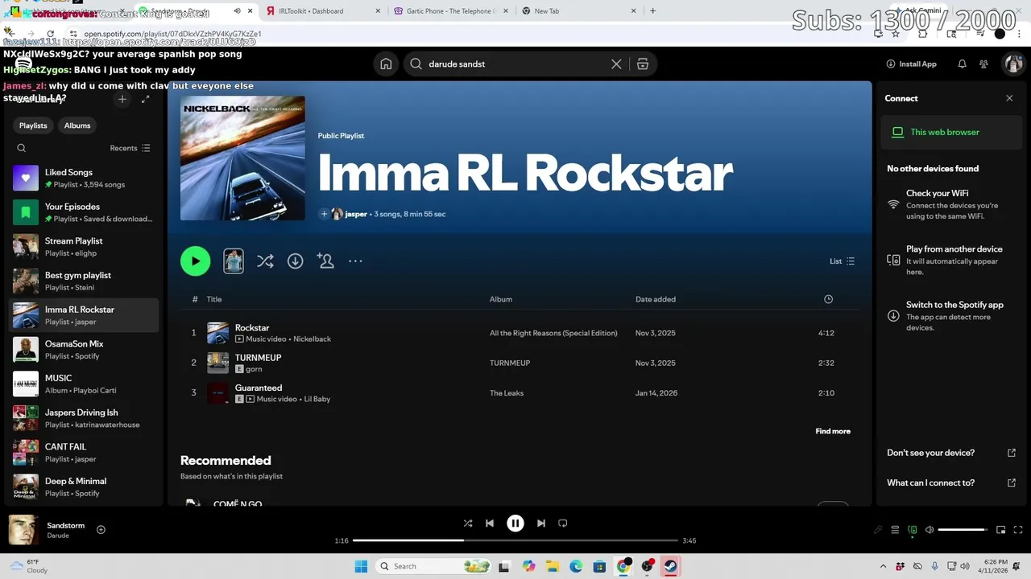Open Nickelback artist link
This screenshot has width=1031, height=579.
pos(312,339)
